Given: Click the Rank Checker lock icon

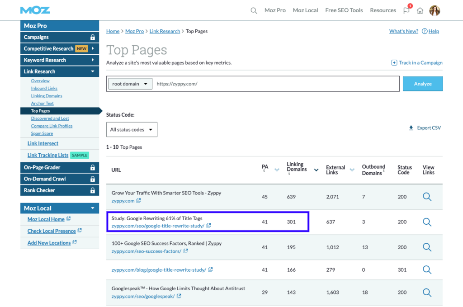Looking at the screenshot, I should (x=92, y=190).
